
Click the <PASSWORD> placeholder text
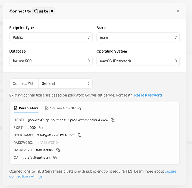pos(49,143)
